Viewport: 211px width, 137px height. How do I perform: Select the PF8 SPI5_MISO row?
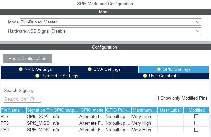[38, 123]
